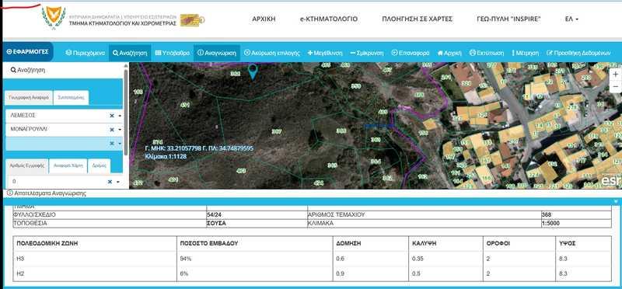Screen dimensions: 622x289
Task: Click the ΔΟΜΗΣΗ column header
Action: pyautogui.click(x=348, y=243)
